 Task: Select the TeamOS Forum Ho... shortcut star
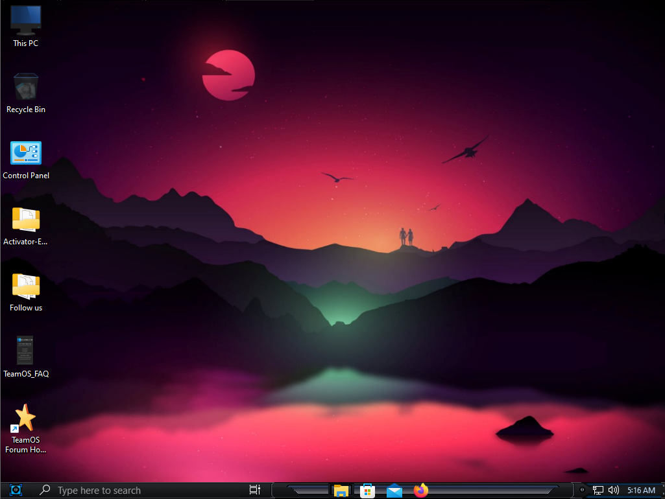pyautogui.click(x=25, y=417)
